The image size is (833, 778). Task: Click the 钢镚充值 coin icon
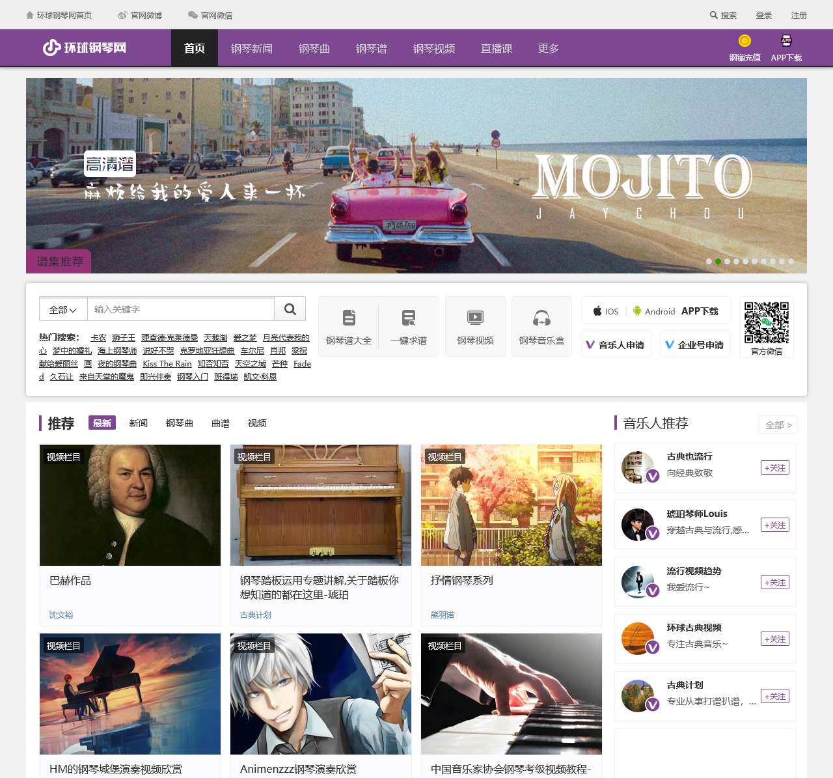(x=744, y=41)
